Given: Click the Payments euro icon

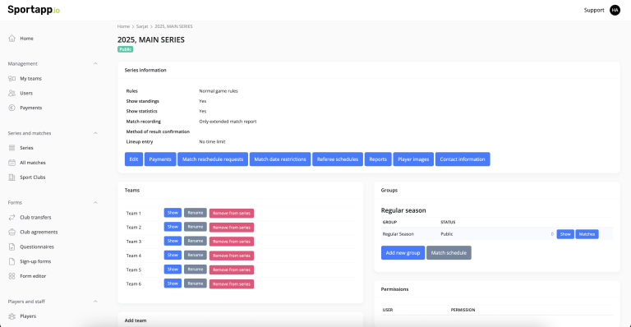Looking at the screenshot, I should 12,108.
